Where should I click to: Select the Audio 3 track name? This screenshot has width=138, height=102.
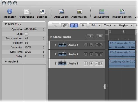coord(73,63)
